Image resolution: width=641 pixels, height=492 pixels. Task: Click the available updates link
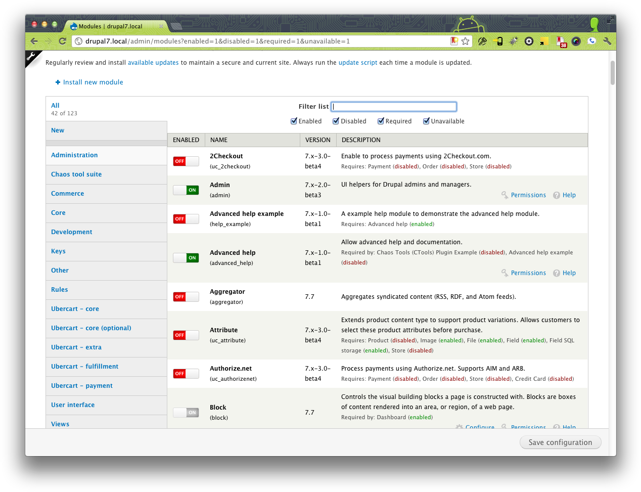(153, 63)
